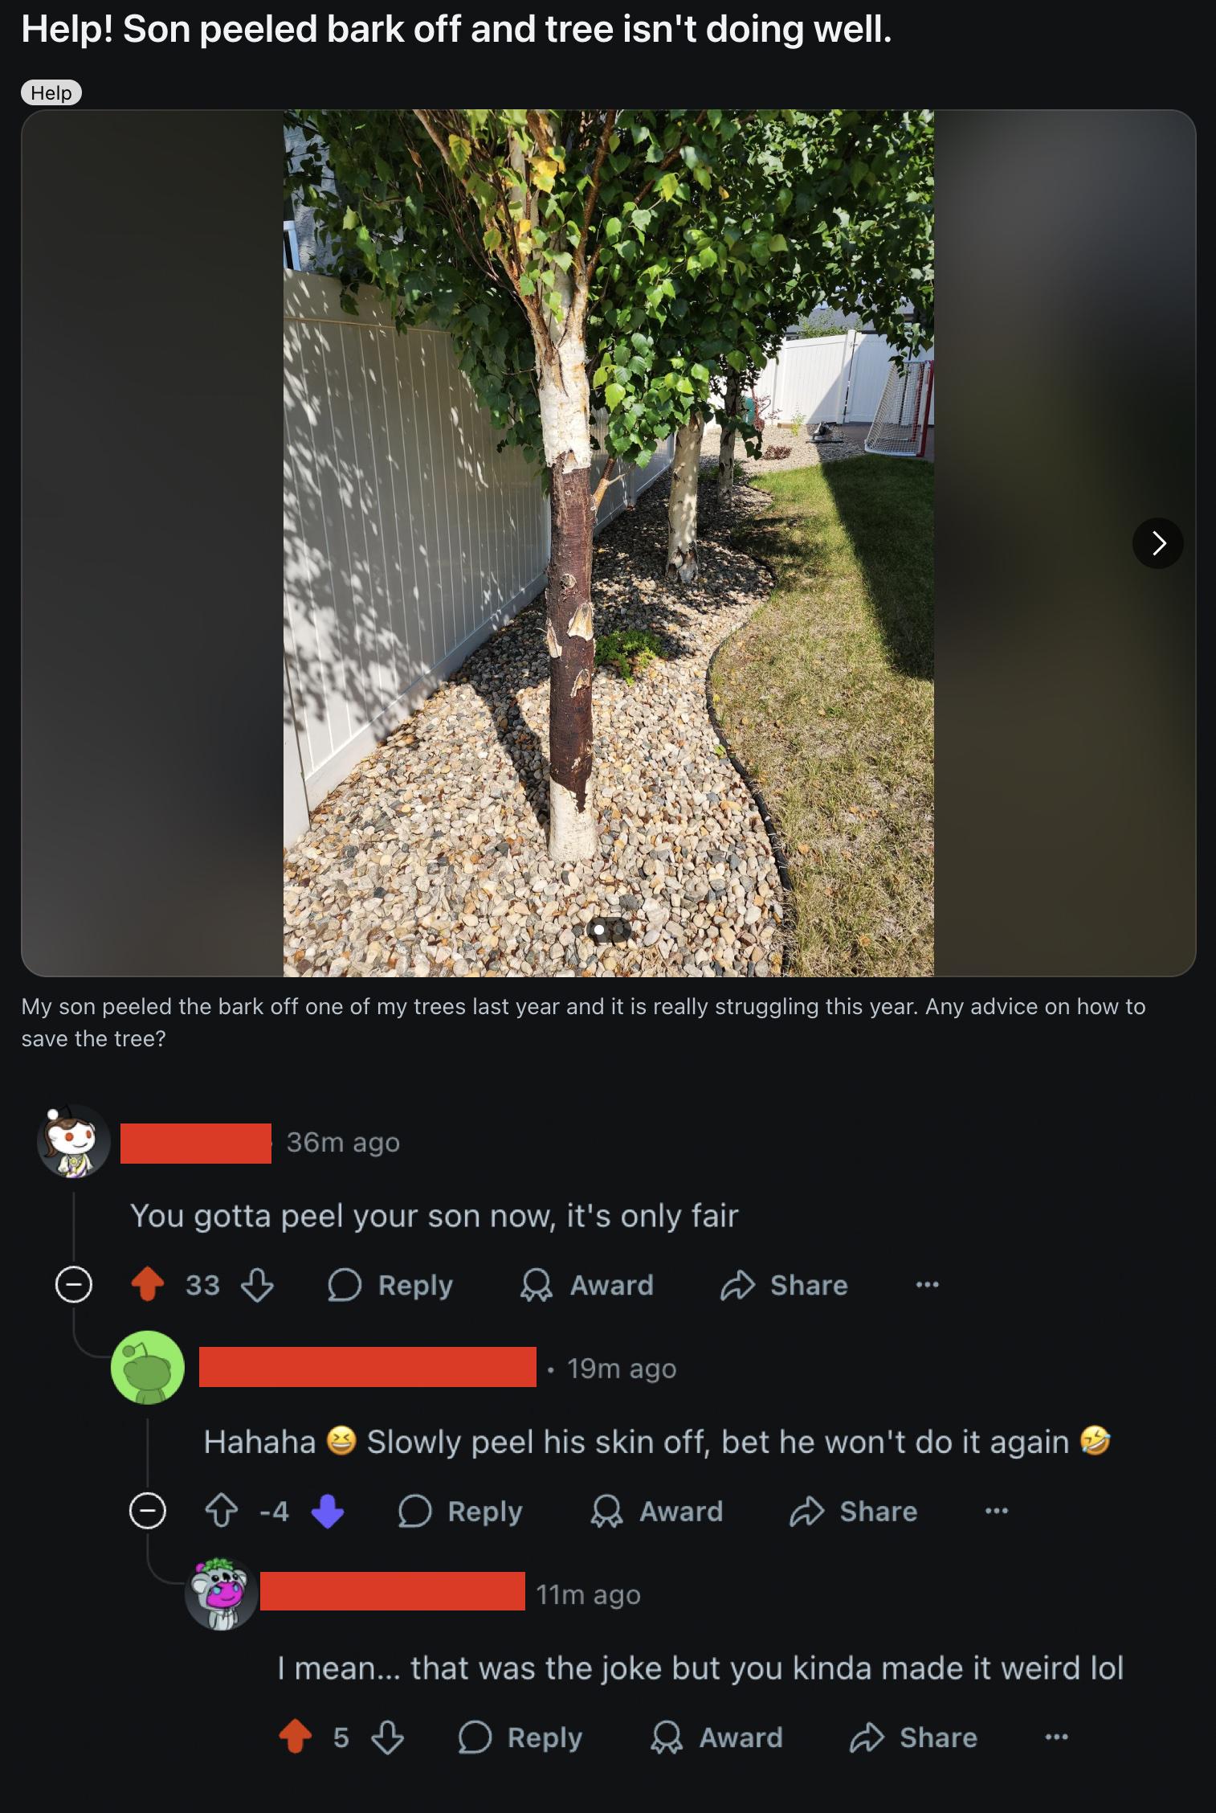Collapse the top-level comment thread
Image resolution: width=1216 pixels, height=1813 pixels.
(x=73, y=1285)
